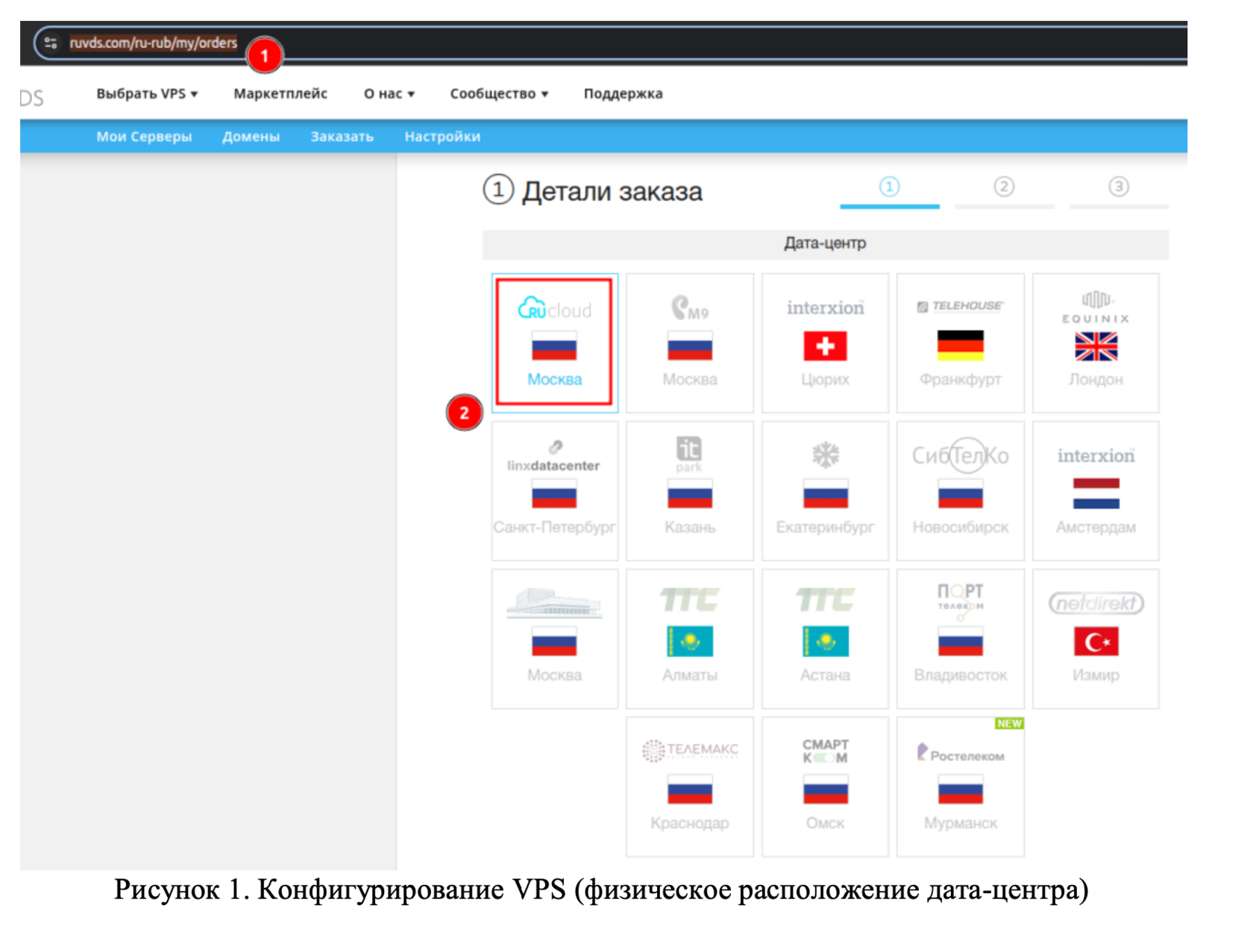Choose the Interxion Амстердам data center
Screen dimensions: 1253x926
click(x=1096, y=490)
